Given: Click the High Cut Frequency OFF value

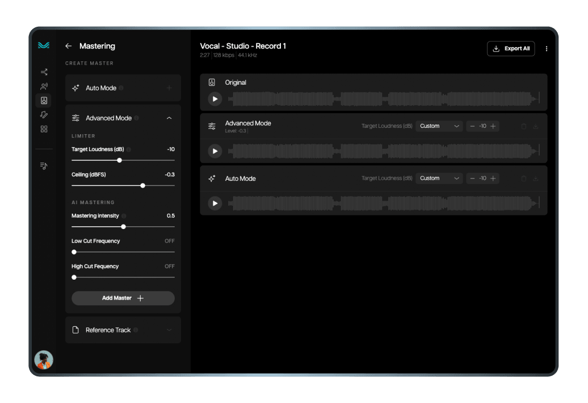Looking at the screenshot, I should [170, 266].
